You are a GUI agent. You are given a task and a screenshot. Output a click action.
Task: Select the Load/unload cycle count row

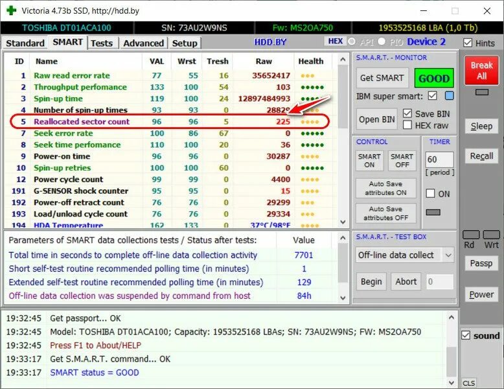170,214
